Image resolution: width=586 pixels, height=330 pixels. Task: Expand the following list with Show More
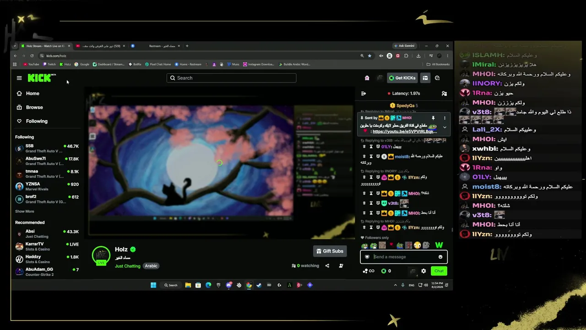click(x=25, y=211)
